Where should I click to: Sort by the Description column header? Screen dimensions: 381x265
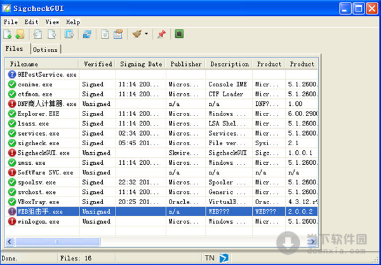pyautogui.click(x=229, y=64)
